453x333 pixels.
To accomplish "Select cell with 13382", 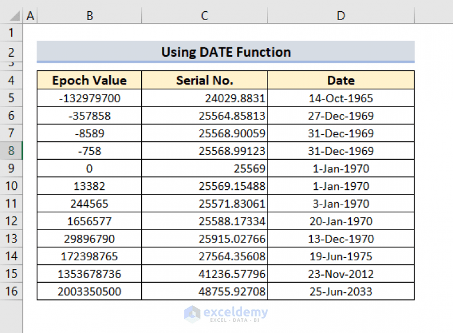I will [89, 186].
